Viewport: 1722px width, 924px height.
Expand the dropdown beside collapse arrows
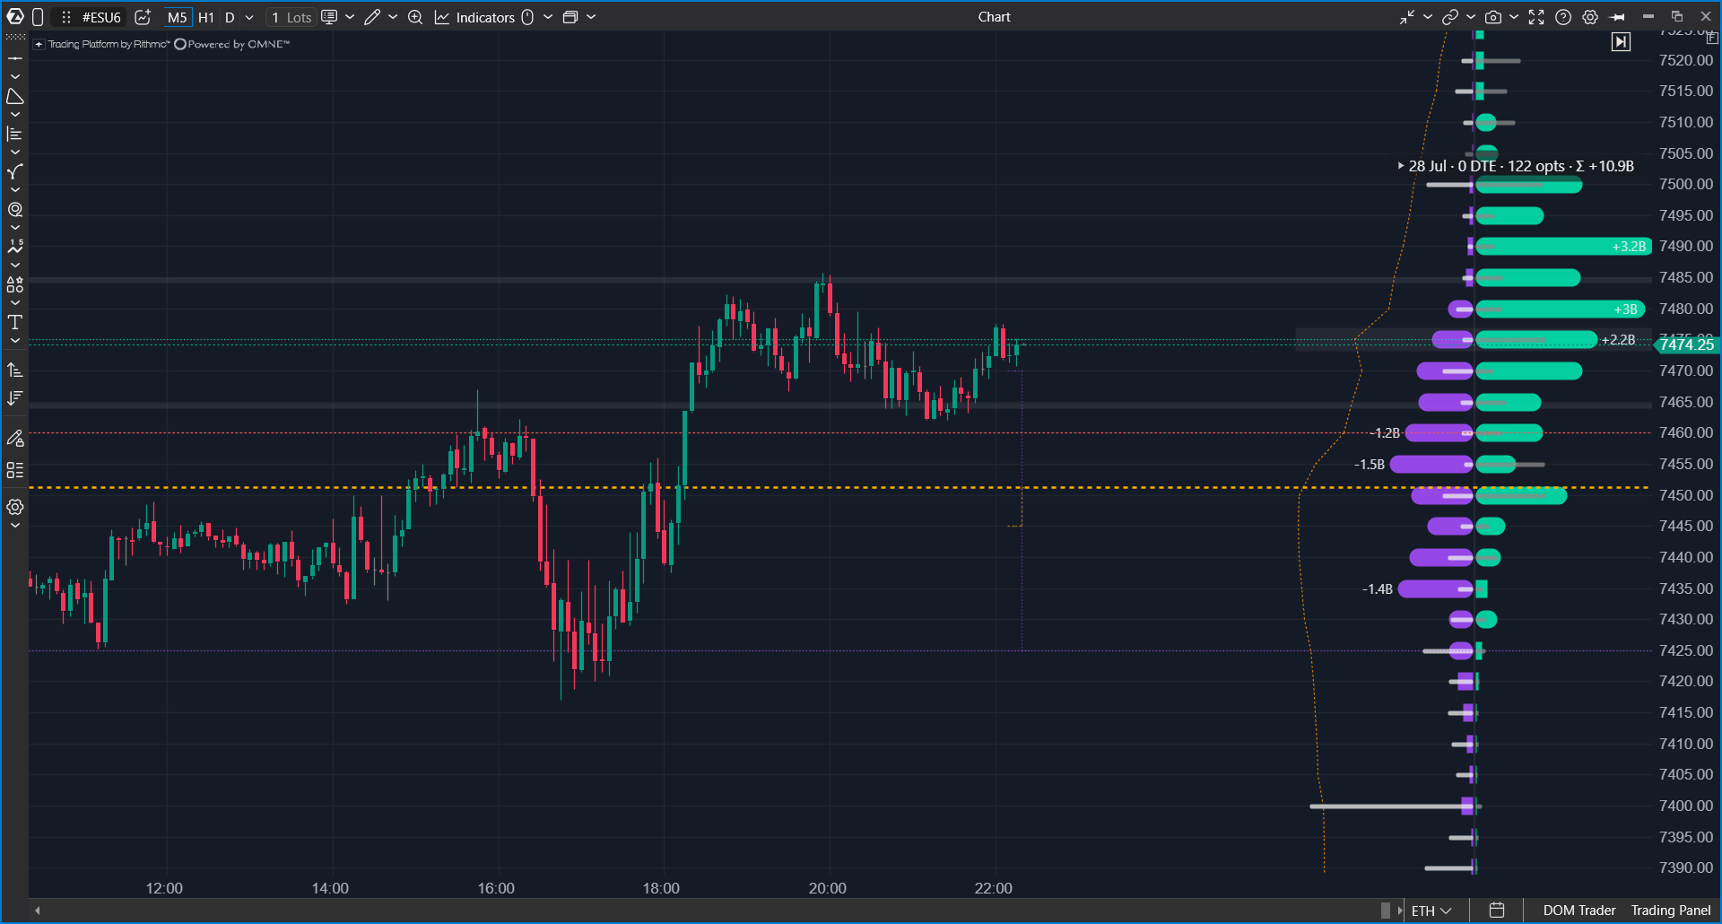(1428, 17)
